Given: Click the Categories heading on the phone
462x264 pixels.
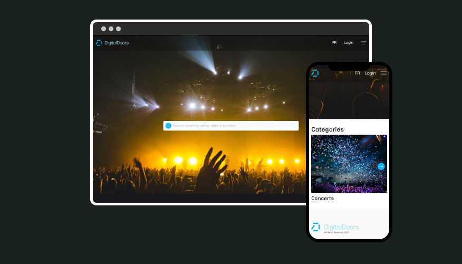Looking at the screenshot, I should [328, 129].
